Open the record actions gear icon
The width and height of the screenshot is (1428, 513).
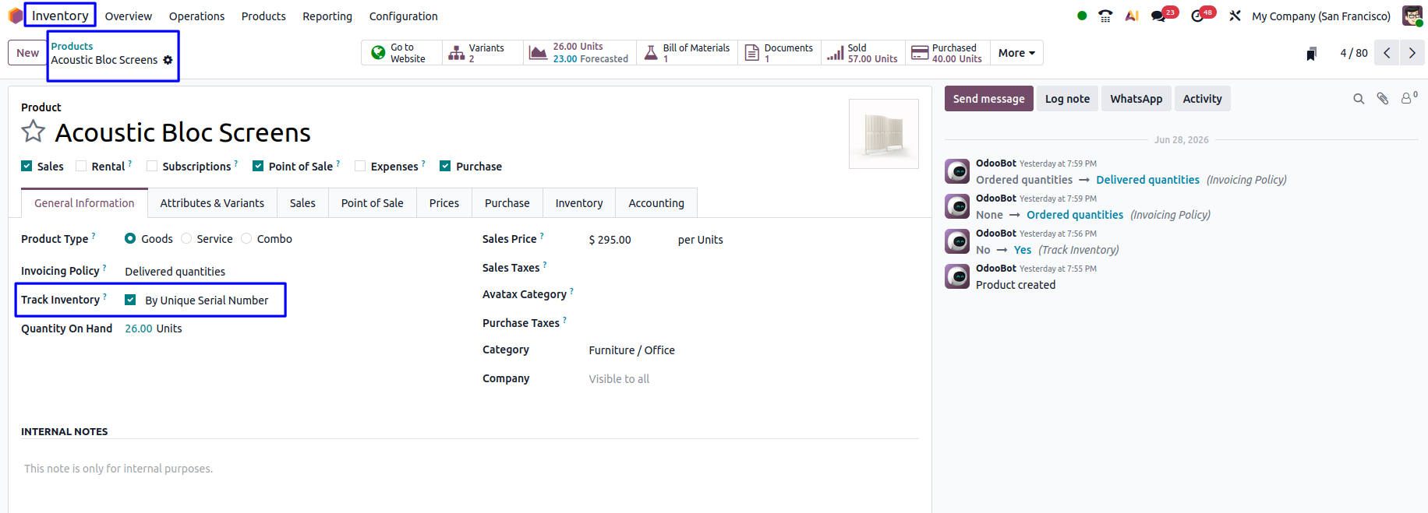[168, 60]
